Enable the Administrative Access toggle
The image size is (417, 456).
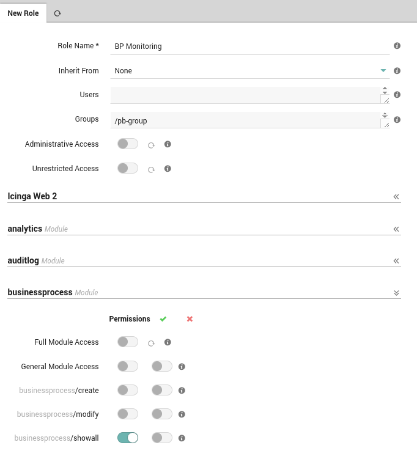pyautogui.click(x=128, y=144)
